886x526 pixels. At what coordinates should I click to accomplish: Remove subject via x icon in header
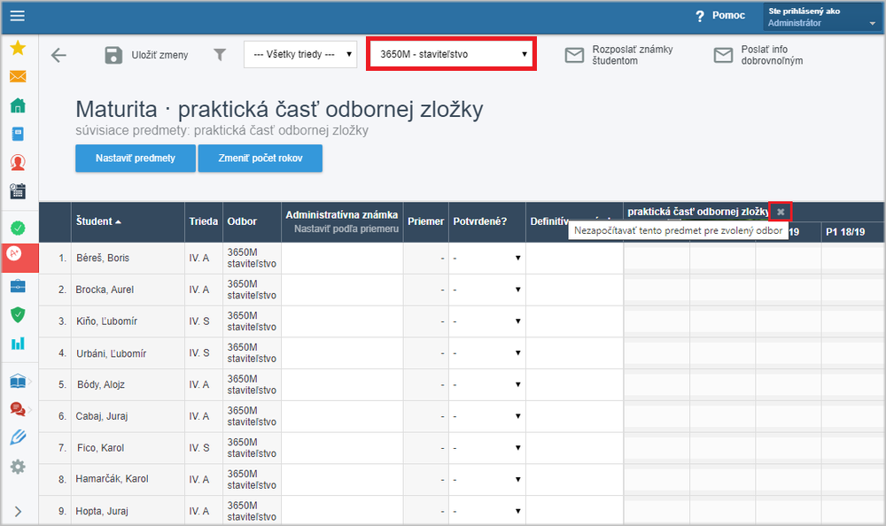781,212
